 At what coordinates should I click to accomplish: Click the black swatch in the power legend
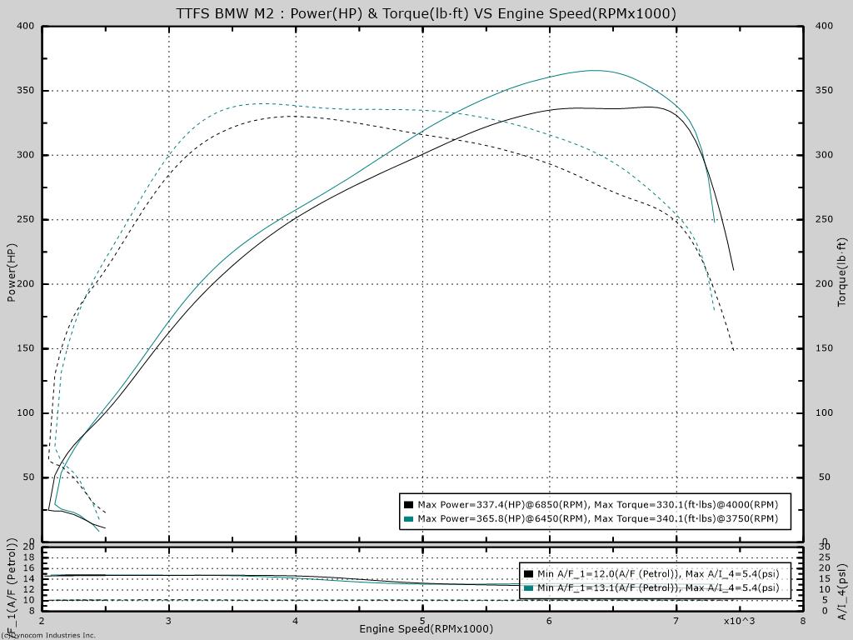408,505
